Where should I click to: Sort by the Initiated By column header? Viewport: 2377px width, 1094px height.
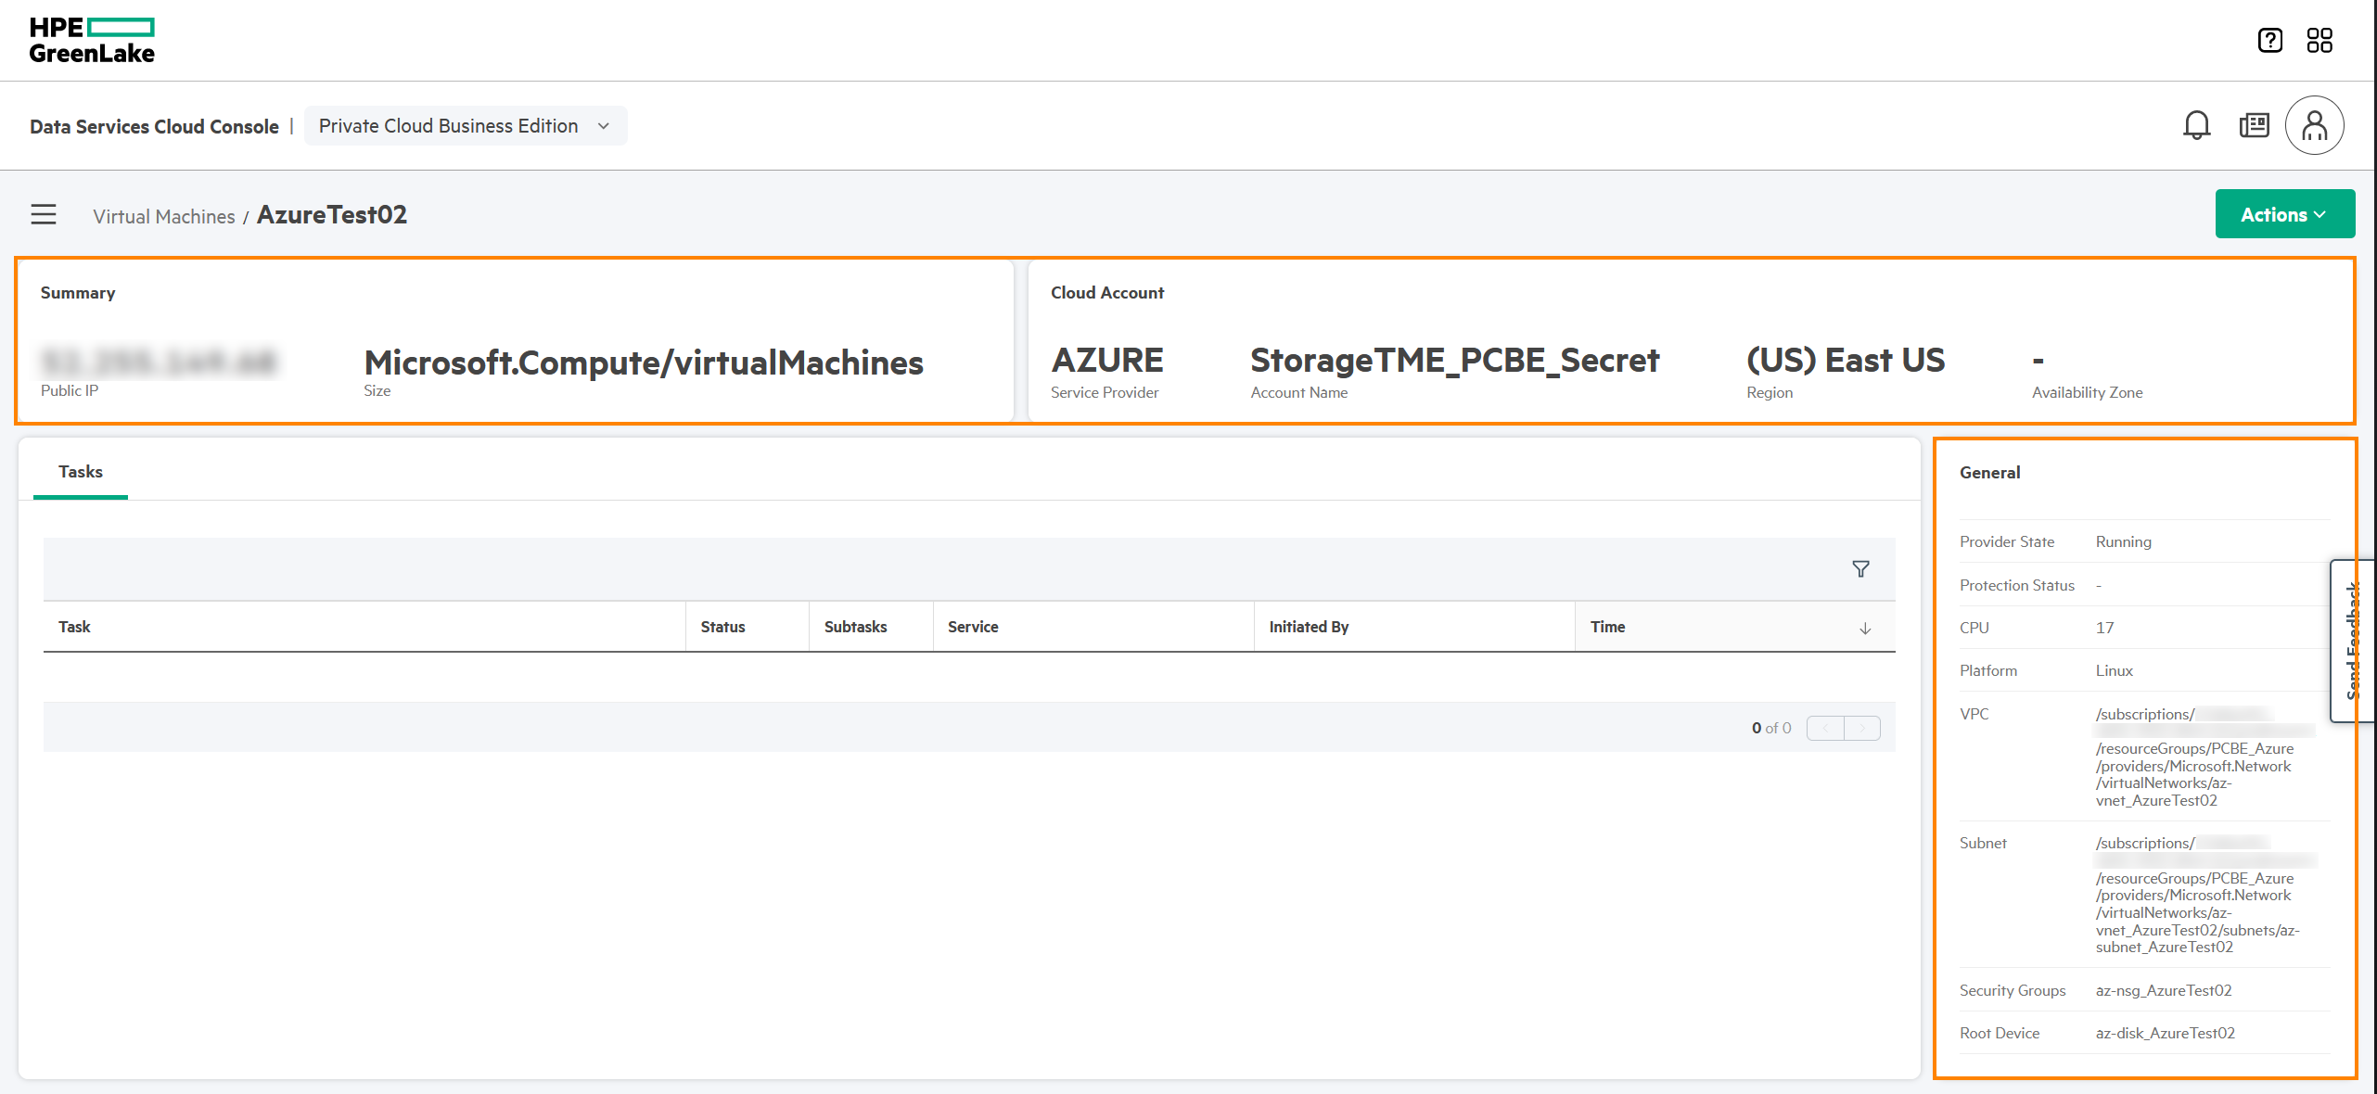click(x=1414, y=627)
